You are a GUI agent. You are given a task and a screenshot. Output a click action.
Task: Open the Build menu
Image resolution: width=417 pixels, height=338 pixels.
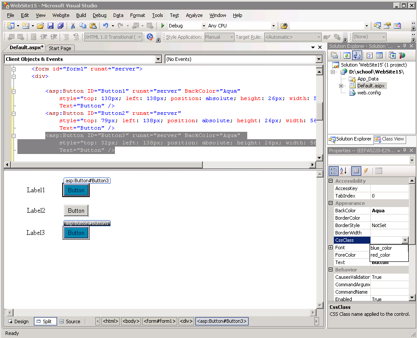click(x=81, y=15)
